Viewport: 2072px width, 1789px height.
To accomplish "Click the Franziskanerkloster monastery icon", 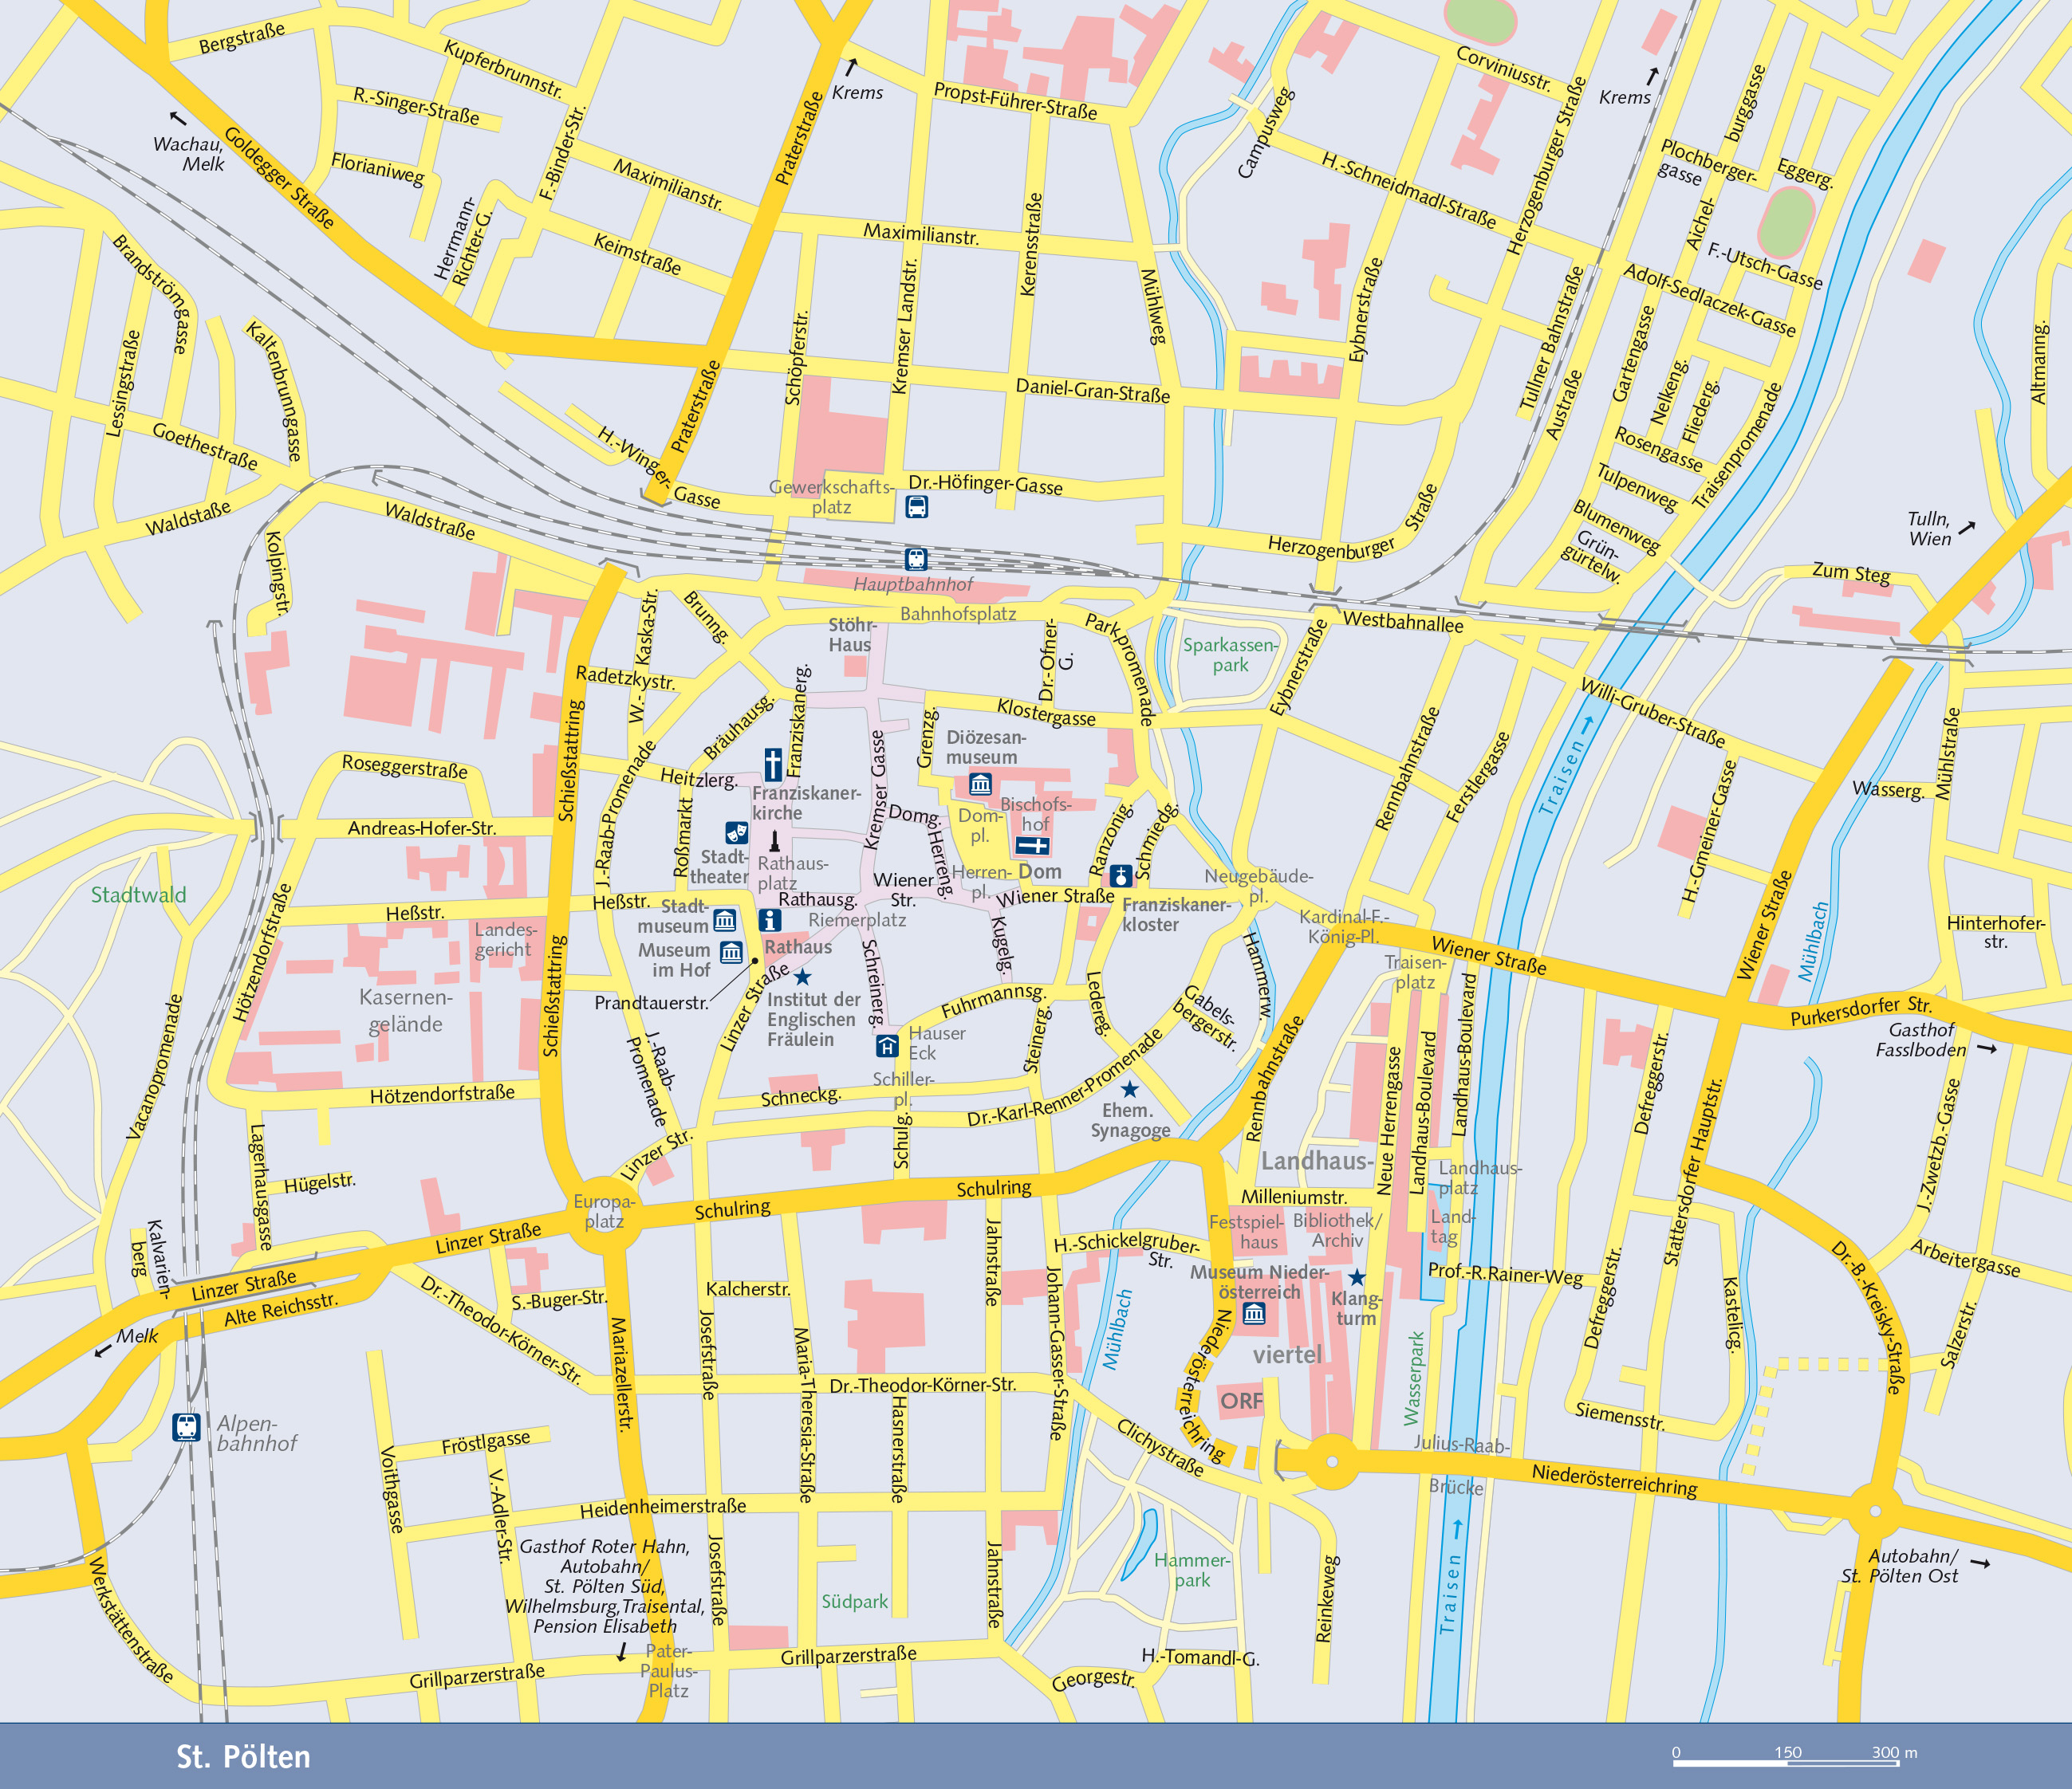I will [x=1121, y=876].
